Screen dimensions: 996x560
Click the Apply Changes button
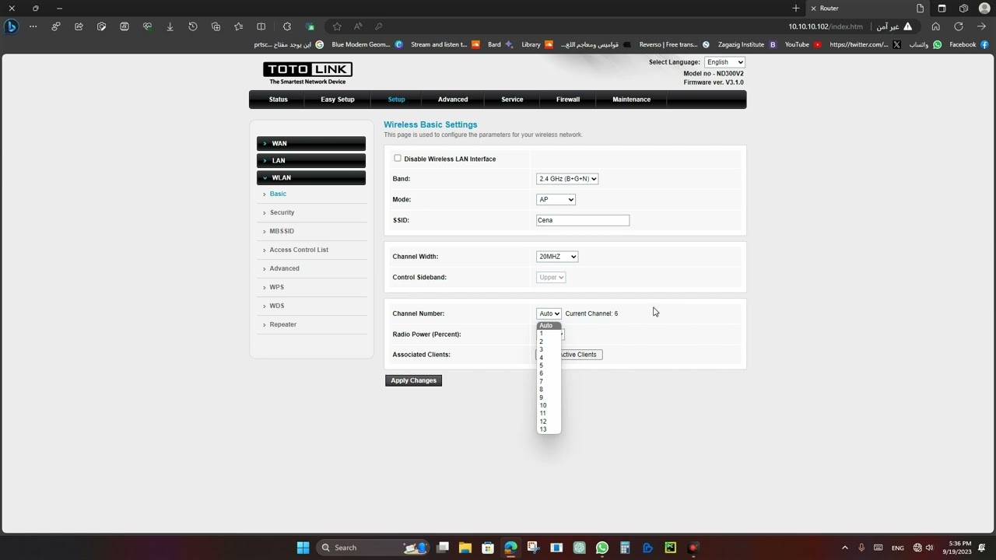[414, 380]
